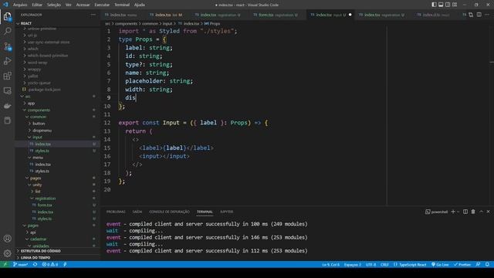Click the UTF-8 encoding indicator
The width and height of the screenshot is (494, 278).
click(370, 264)
